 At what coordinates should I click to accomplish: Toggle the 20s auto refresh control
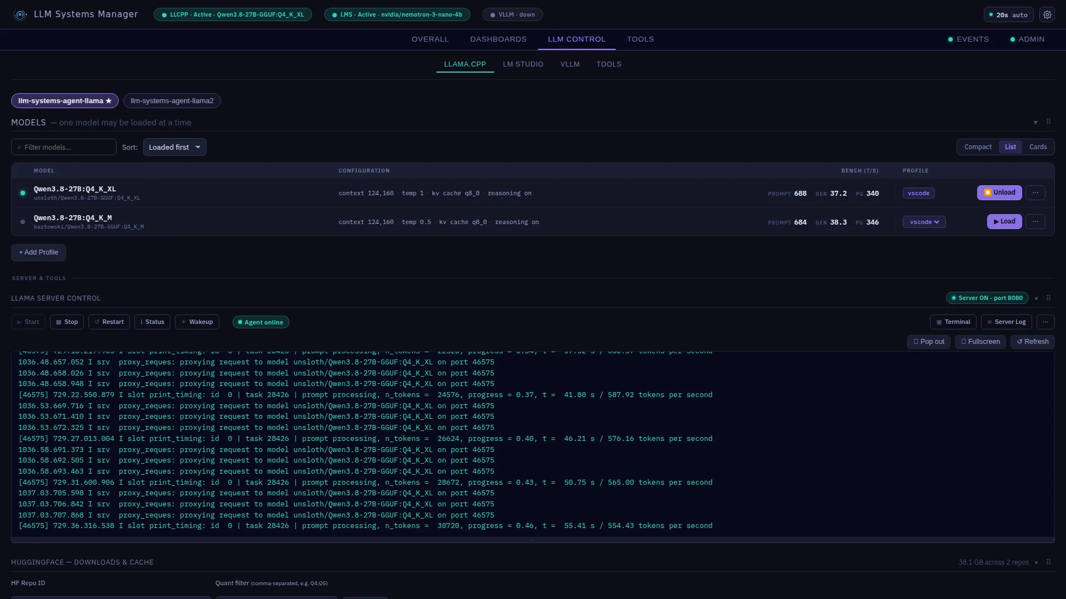(1008, 15)
